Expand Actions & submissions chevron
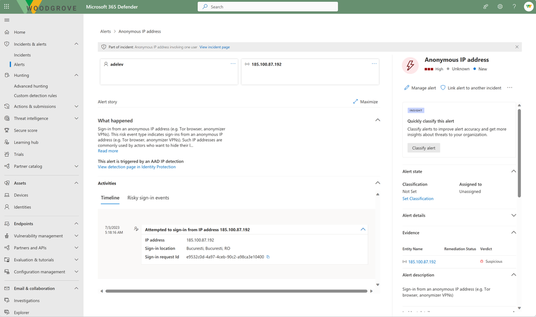The height and width of the screenshot is (317, 536). click(76, 106)
